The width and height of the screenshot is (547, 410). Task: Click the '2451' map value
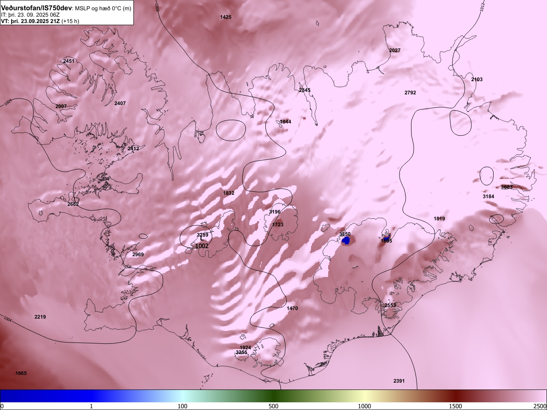pos(69,61)
